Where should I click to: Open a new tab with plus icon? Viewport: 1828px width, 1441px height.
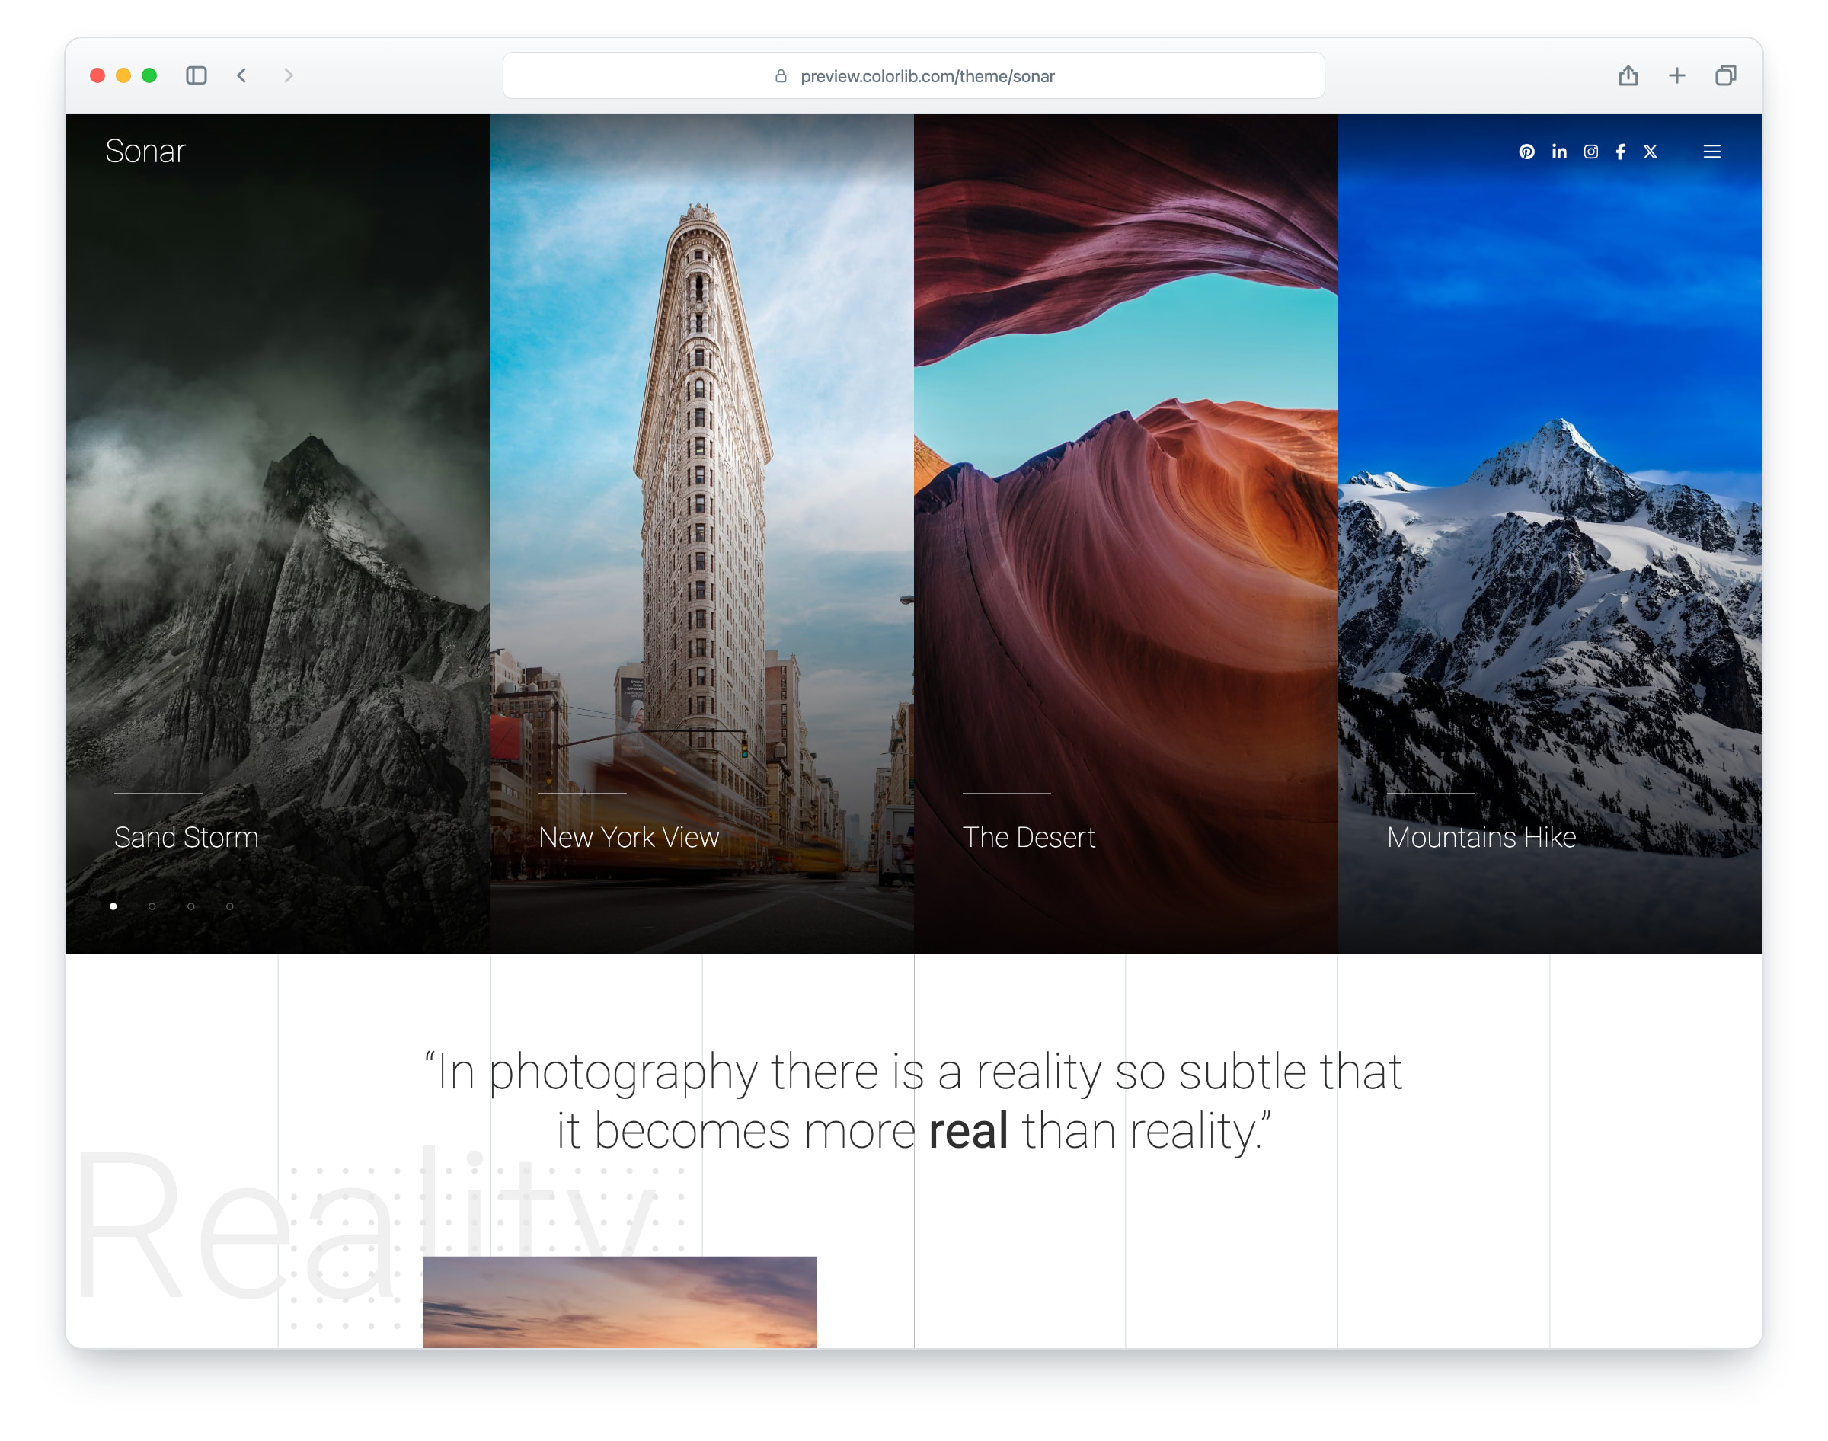pos(1677,76)
